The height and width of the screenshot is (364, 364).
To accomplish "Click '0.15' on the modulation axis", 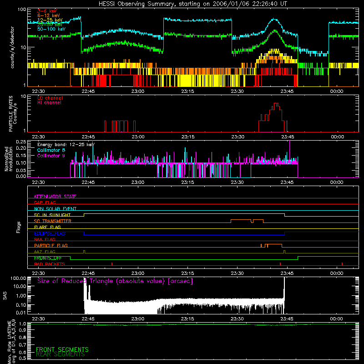I will (x=21, y=156).
